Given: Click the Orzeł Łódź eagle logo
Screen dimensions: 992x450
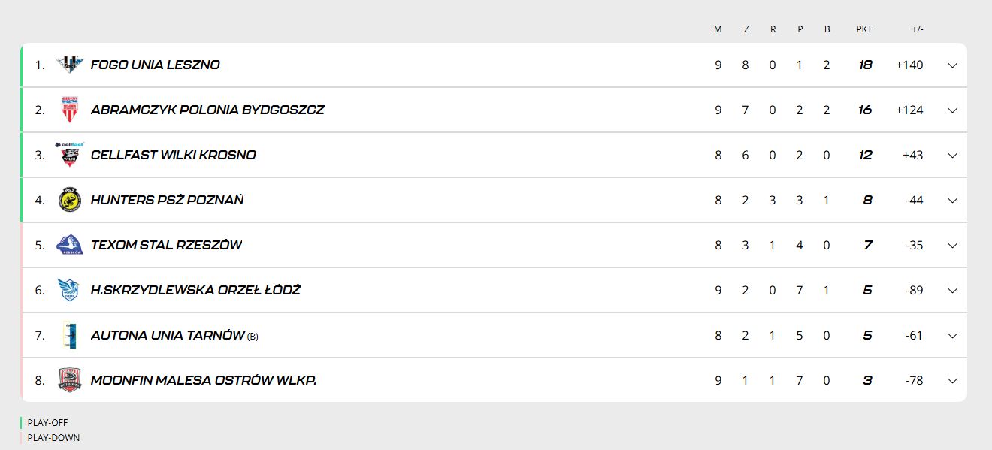Looking at the screenshot, I should [69, 290].
